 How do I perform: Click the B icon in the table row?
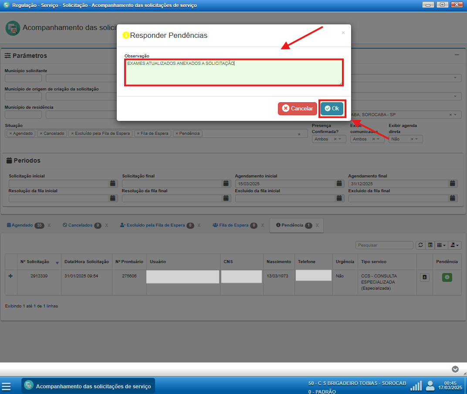coord(425,277)
